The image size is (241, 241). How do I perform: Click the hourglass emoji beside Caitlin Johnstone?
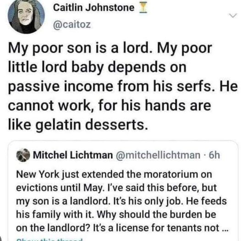point(143,8)
